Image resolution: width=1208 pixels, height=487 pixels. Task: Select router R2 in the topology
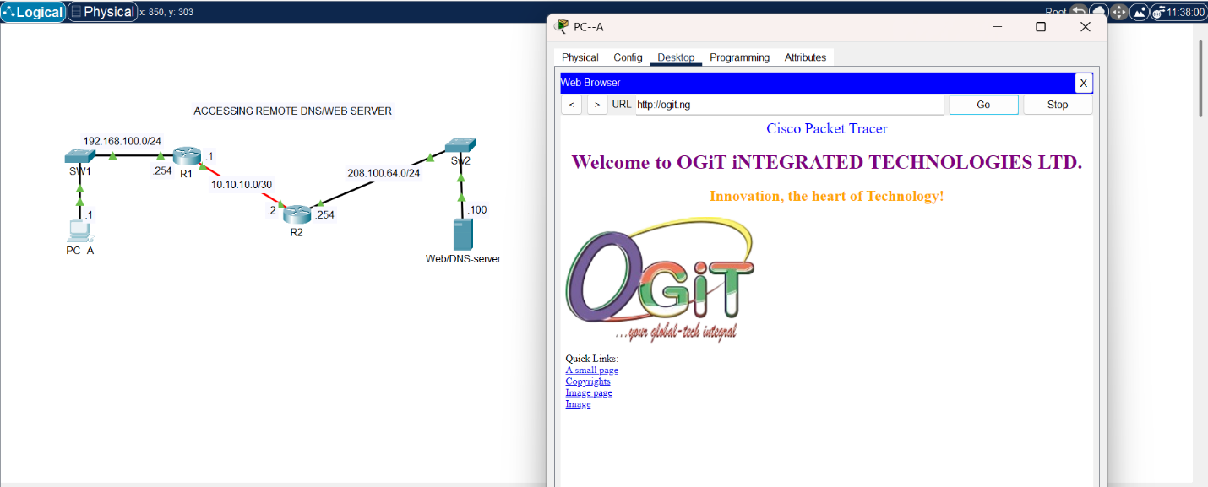pyautogui.click(x=297, y=214)
